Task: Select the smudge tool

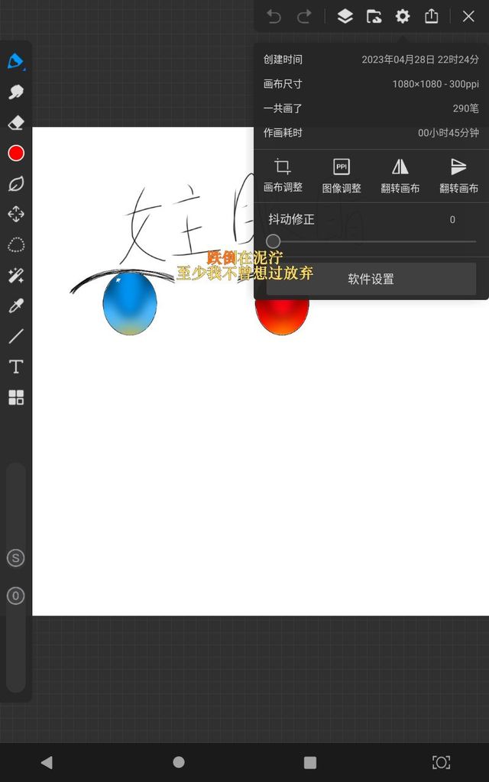Action: pos(16,92)
